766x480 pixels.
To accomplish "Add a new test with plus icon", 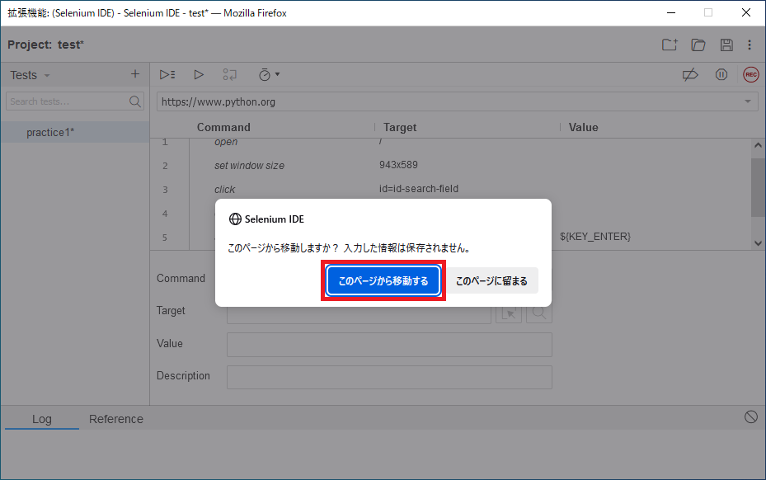I will coord(135,74).
